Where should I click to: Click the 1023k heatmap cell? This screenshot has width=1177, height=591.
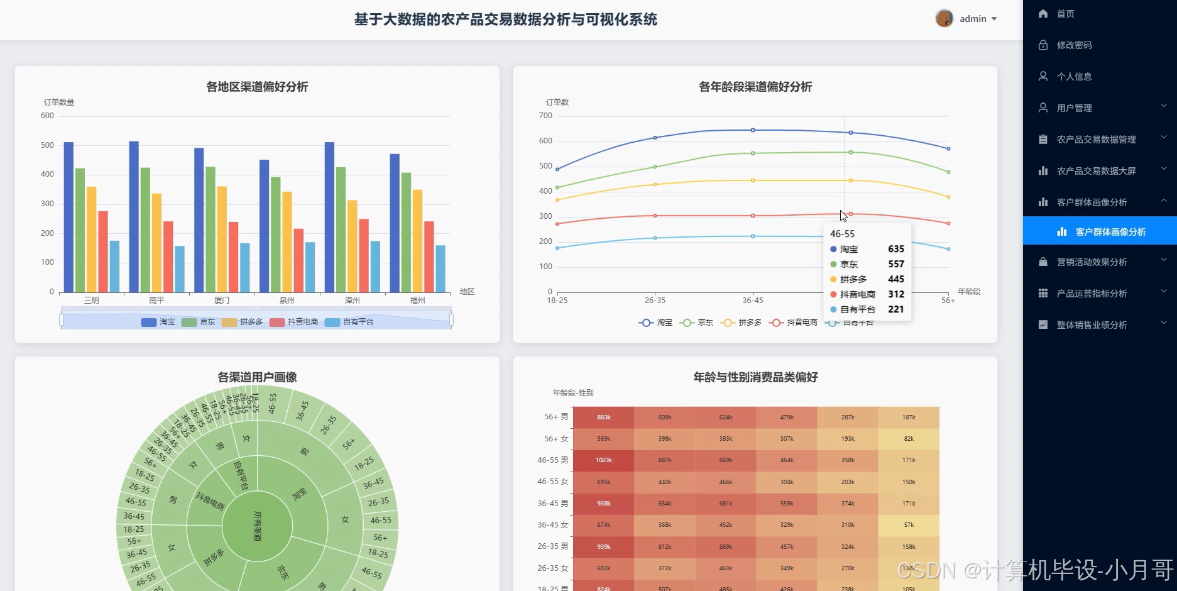pos(603,460)
